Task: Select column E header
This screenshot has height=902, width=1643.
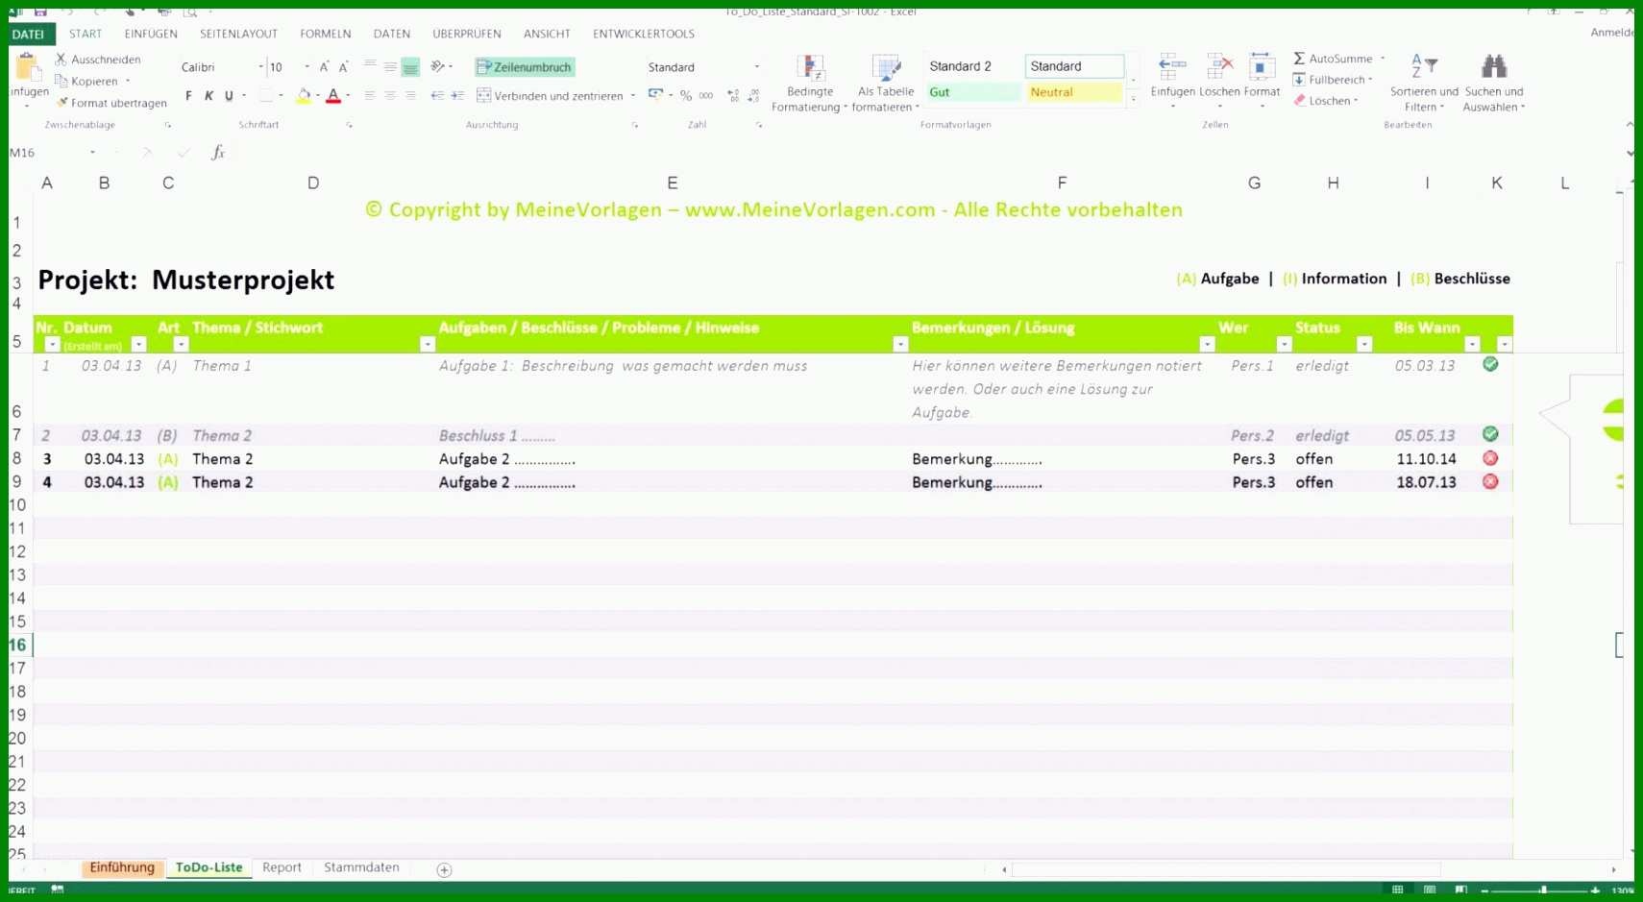Action: 672,183
